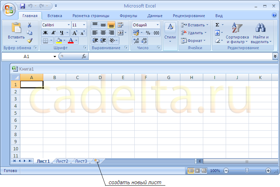Decrease indent icon
Viewport: 280px width, 187px height.
coord(95,41)
